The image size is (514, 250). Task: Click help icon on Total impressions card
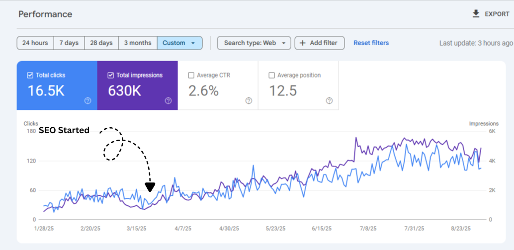[x=168, y=100]
